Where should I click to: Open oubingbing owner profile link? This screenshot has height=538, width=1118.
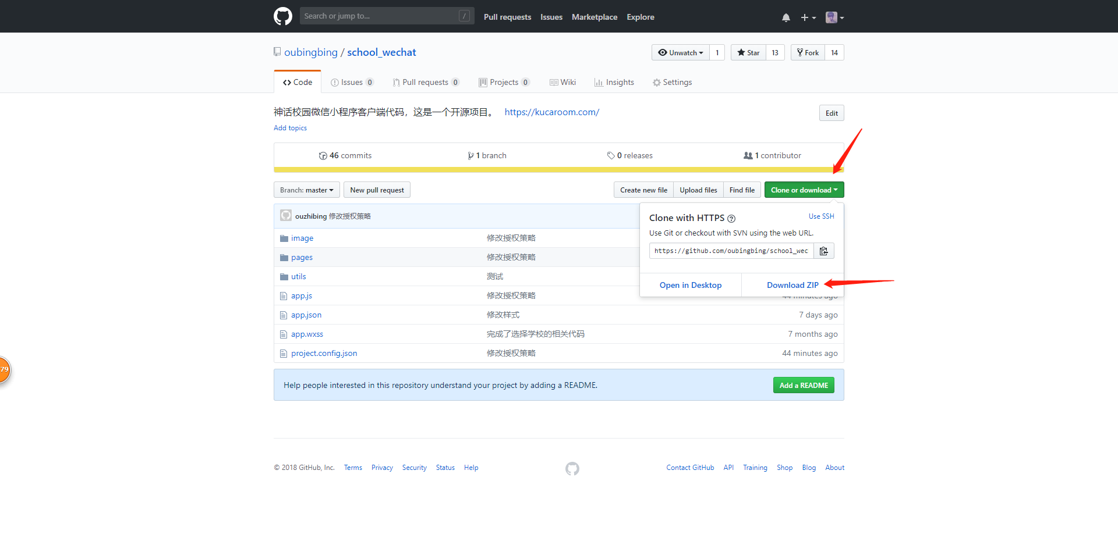311,52
